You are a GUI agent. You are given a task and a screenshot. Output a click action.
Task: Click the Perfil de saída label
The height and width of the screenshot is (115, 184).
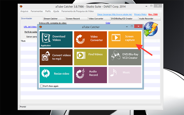(31, 32)
